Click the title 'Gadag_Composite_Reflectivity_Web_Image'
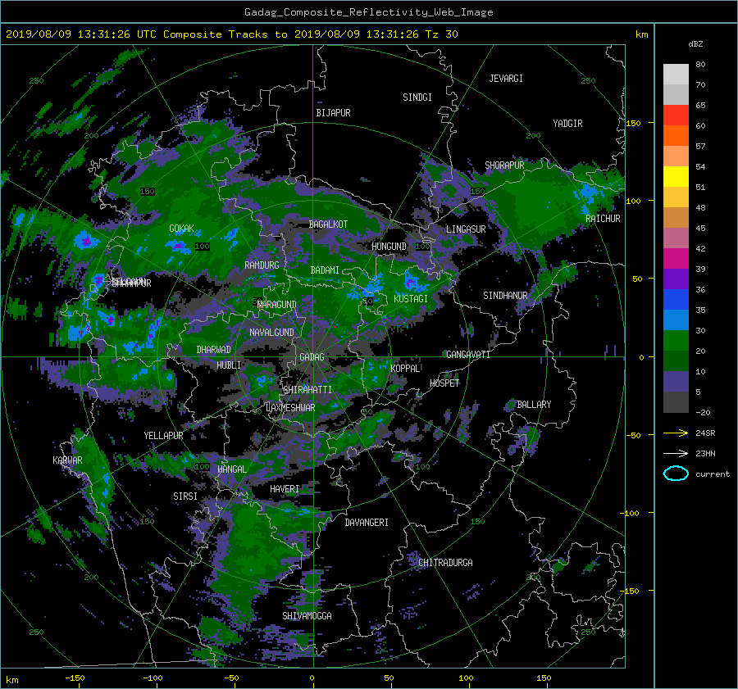 (368, 12)
